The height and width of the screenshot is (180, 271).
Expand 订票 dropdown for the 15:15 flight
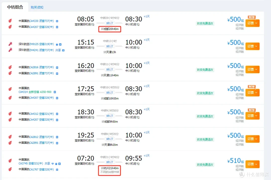252,46
